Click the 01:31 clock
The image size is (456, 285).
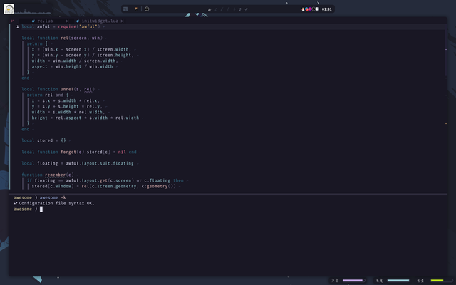click(x=326, y=9)
